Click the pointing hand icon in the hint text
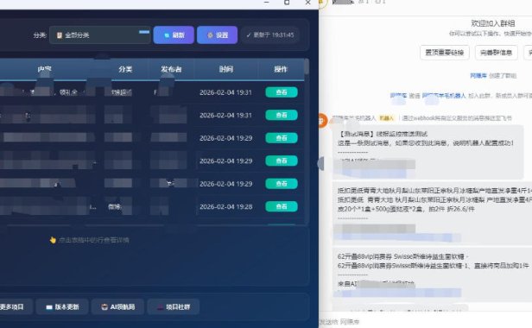The image size is (532, 328). (53, 240)
